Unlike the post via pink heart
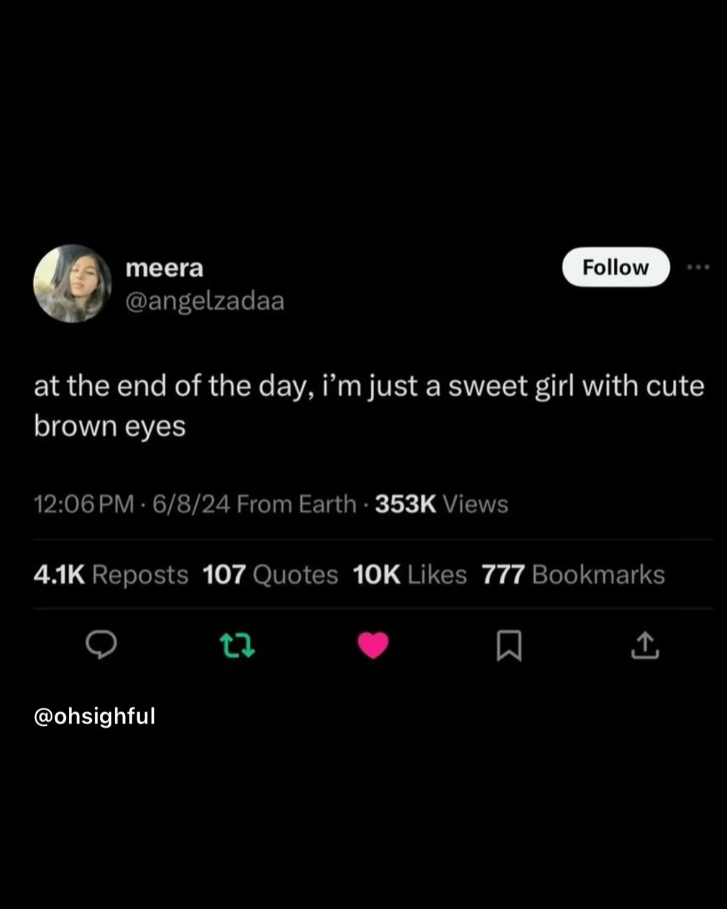This screenshot has height=909, width=727. coord(373,645)
